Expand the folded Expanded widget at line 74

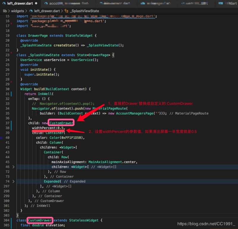[x=13, y=181]
